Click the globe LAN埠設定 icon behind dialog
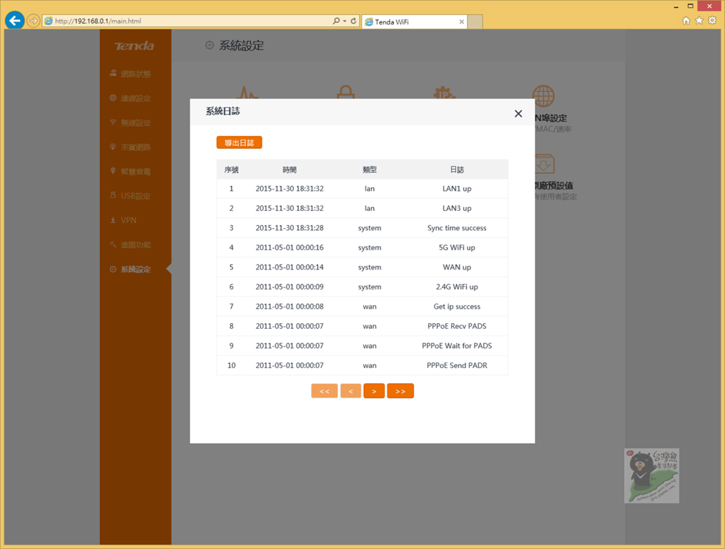725x549 pixels. tap(543, 96)
